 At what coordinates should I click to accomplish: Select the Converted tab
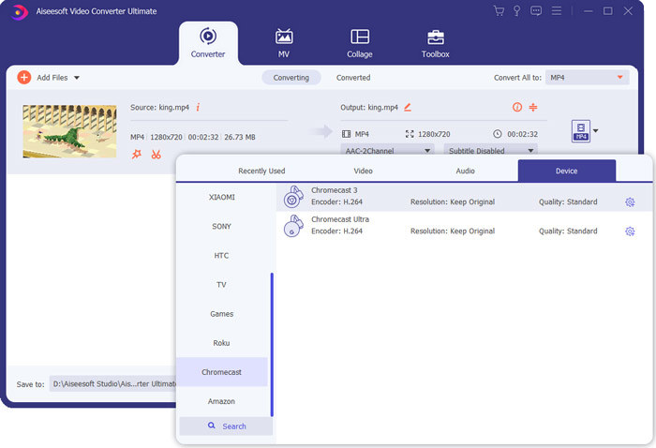[x=353, y=78]
